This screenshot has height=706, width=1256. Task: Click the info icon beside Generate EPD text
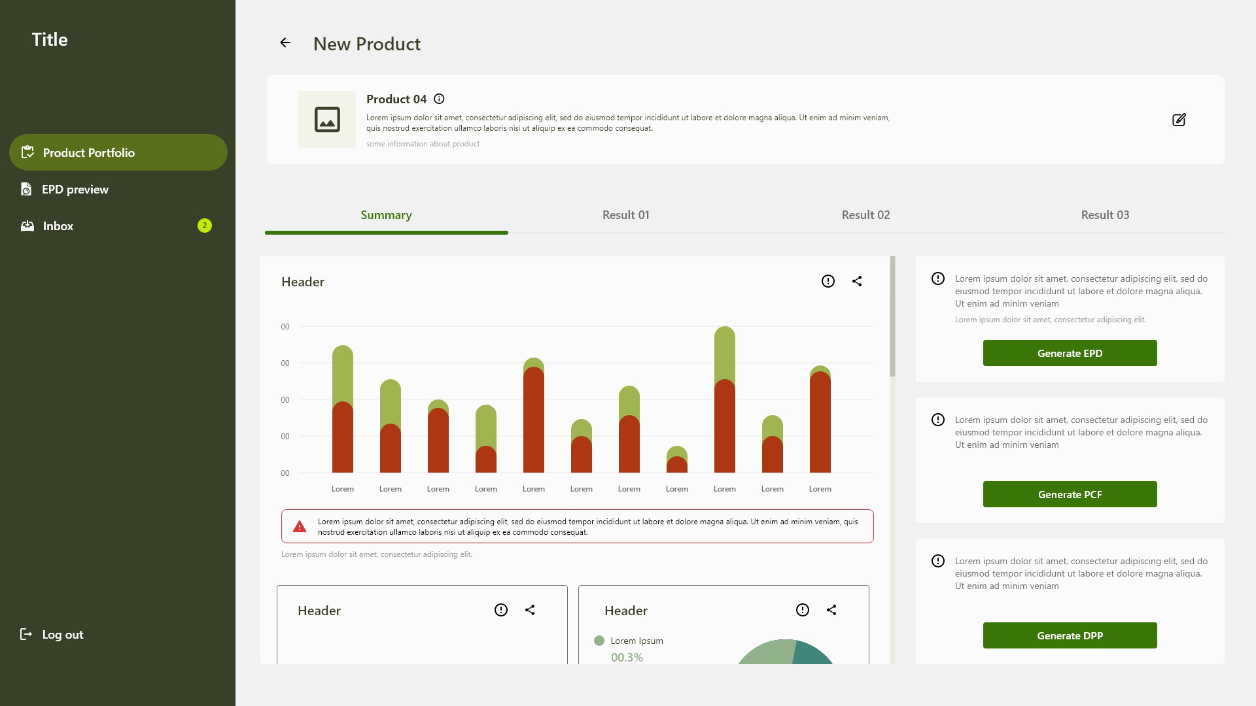tap(938, 278)
